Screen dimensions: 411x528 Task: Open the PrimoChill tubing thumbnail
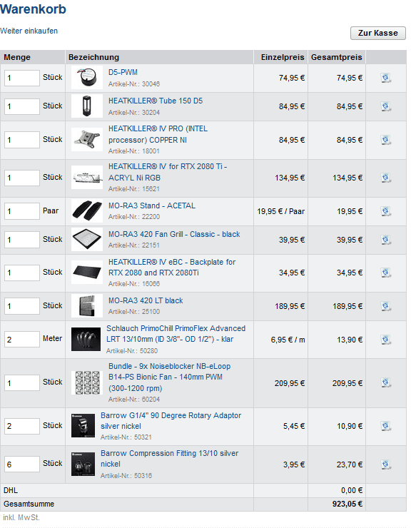[x=86, y=340]
